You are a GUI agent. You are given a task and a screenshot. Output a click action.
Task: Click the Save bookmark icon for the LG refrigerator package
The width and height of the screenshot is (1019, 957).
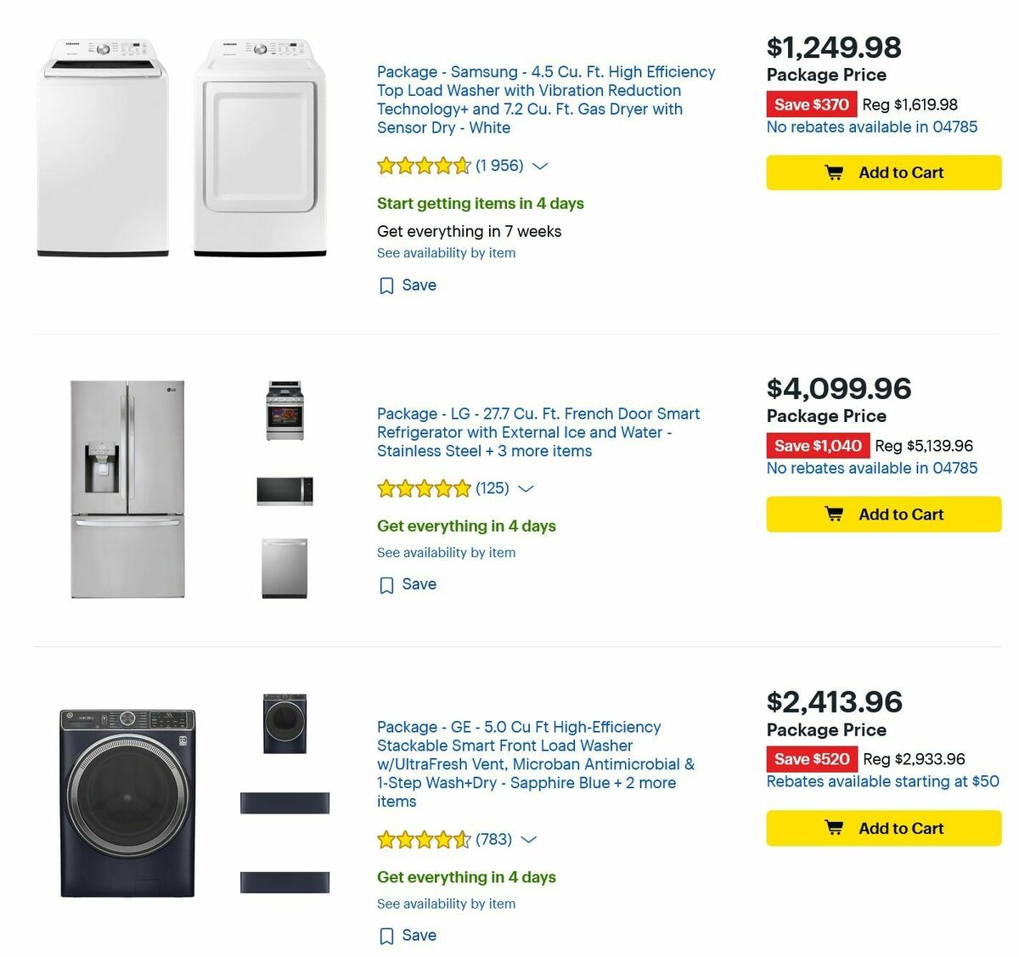point(387,584)
